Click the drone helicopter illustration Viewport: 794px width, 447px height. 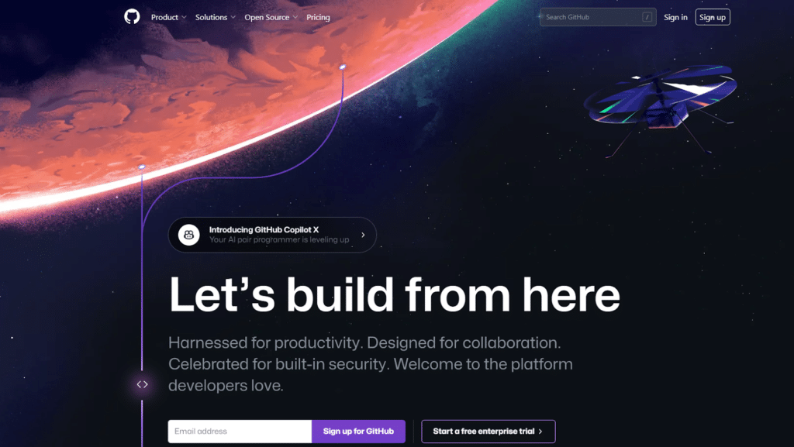(x=661, y=107)
